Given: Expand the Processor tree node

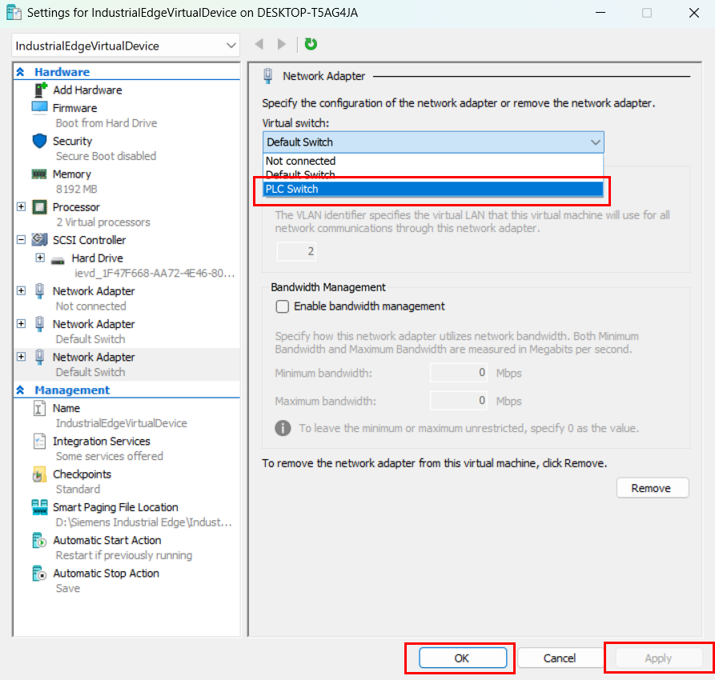Looking at the screenshot, I should [21, 206].
